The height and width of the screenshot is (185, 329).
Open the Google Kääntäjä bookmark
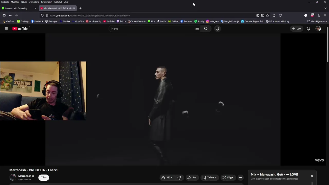[230, 21]
